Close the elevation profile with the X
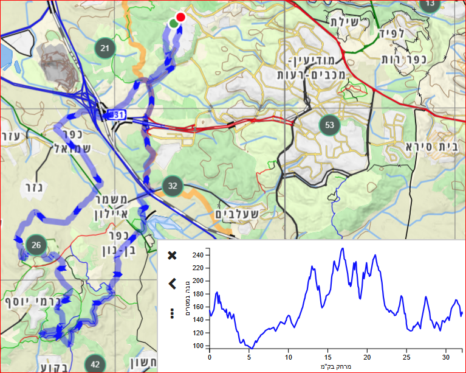Image resolution: width=466 pixels, height=373 pixels. click(172, 255)
